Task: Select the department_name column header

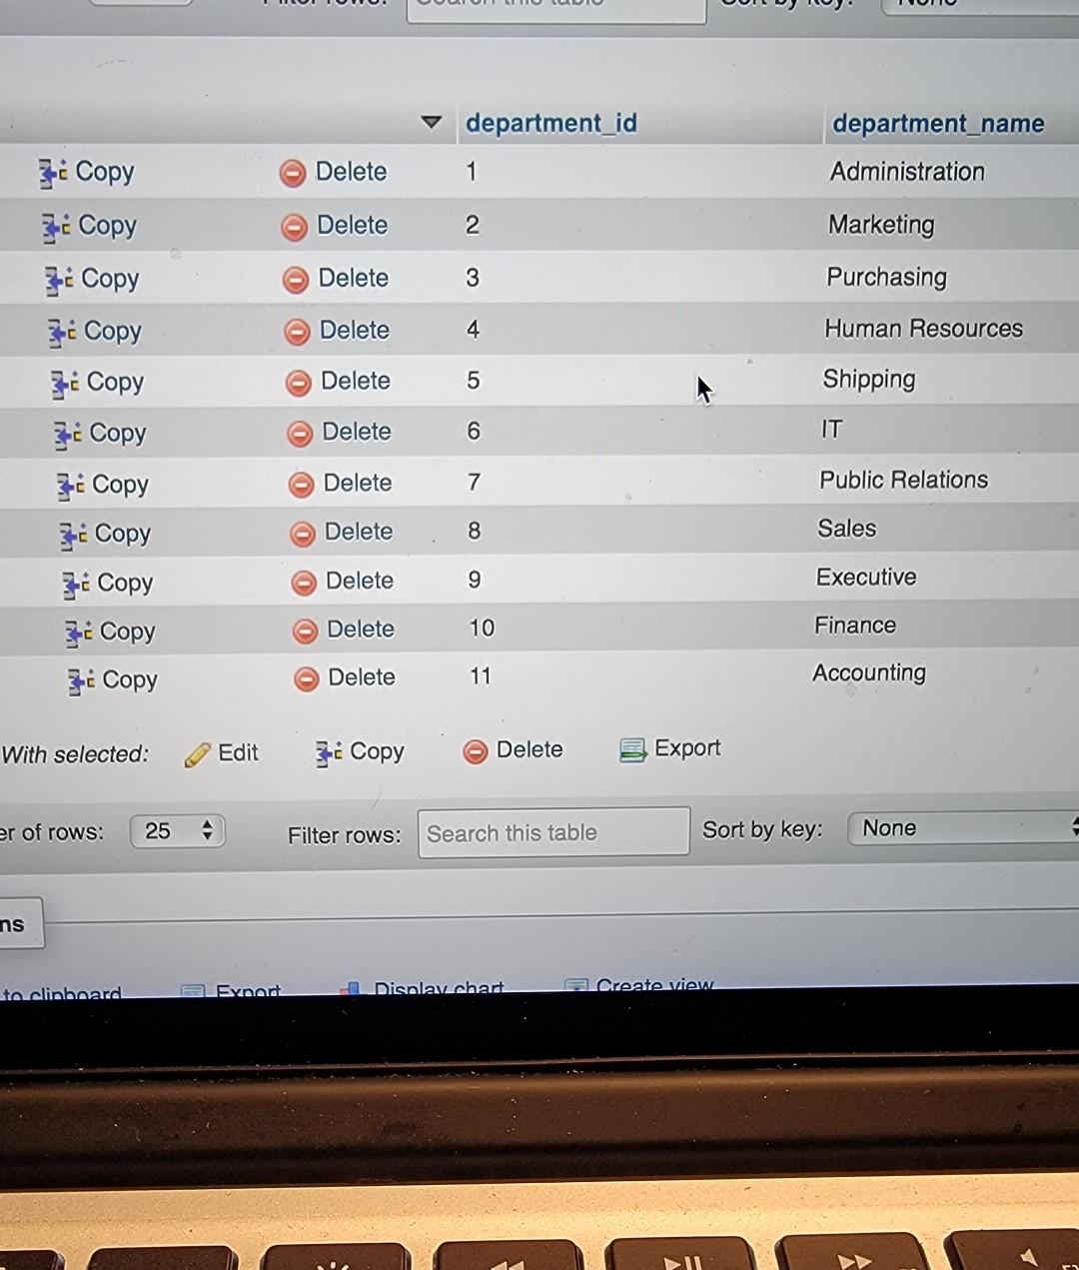Action: [x=938, y=123]
